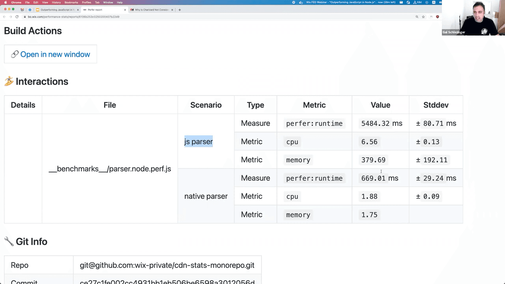Open a new tab with the plus button
The height and width of the screenshot is (284, 505).
(180, 9)
